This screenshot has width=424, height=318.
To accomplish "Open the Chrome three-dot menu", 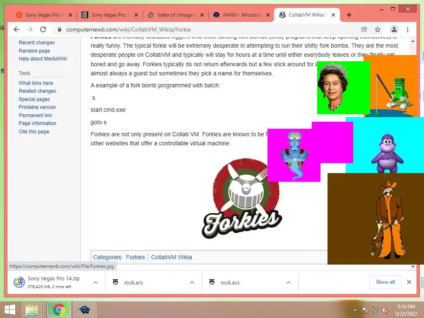I will pyautogui.click(x=407, y=29).
